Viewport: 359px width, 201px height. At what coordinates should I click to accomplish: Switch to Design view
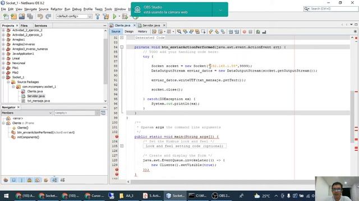pyautogui.click(x=129, y=31)
